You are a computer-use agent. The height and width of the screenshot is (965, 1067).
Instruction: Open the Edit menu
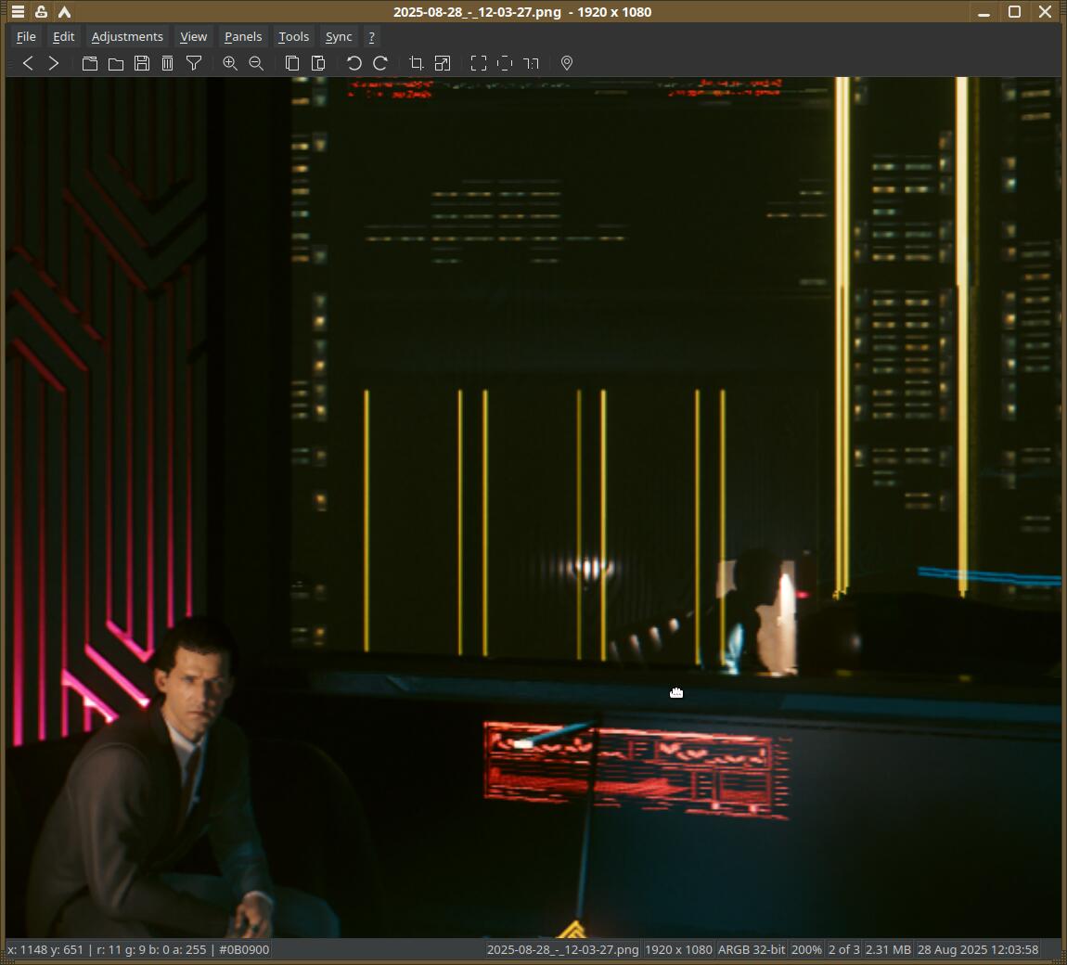pyautogui.click(x=63, y=37)
